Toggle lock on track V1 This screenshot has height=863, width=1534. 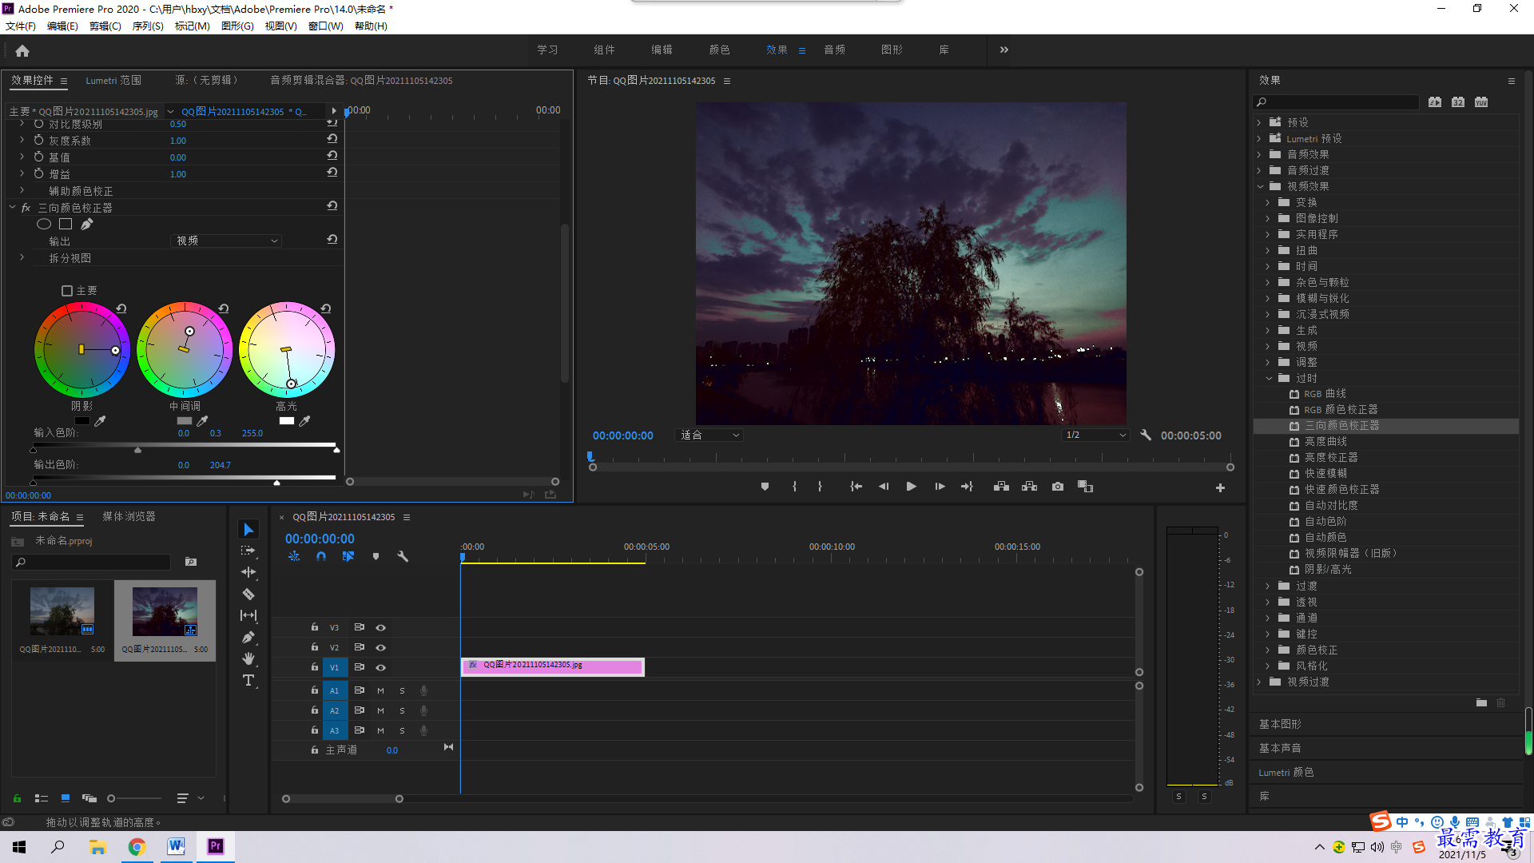(315, 666)
